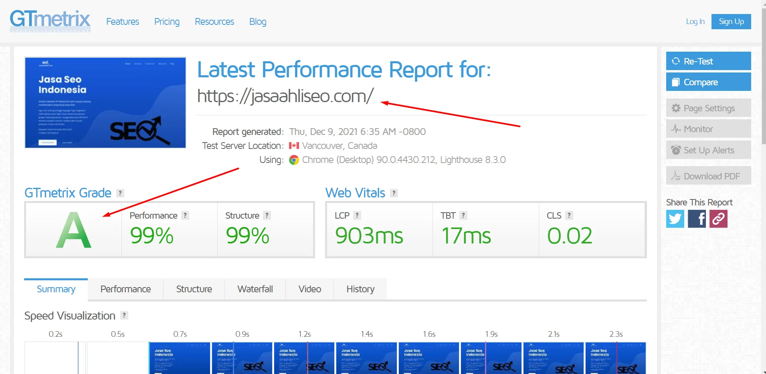
Task: Click the grade A letter
Action: pyautogui.click(x=73, y=230)
